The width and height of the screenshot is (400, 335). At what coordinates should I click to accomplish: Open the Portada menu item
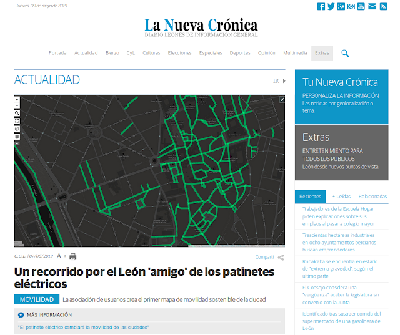point(57,53)
